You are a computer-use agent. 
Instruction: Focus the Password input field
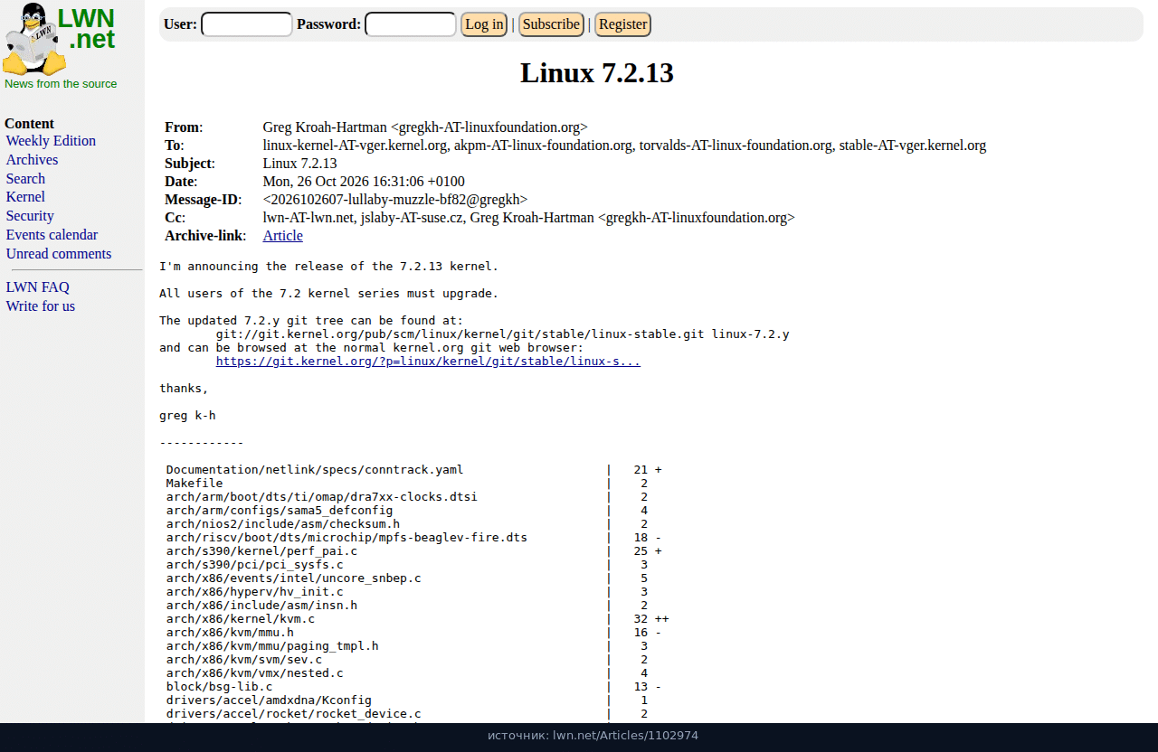pos(411,24)
